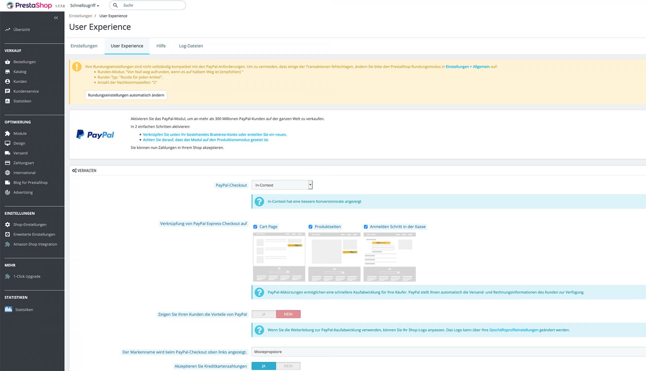Screen dimensions: 646x371
Task: Click the search magnifier icon
Action: (x=115, y=5)
